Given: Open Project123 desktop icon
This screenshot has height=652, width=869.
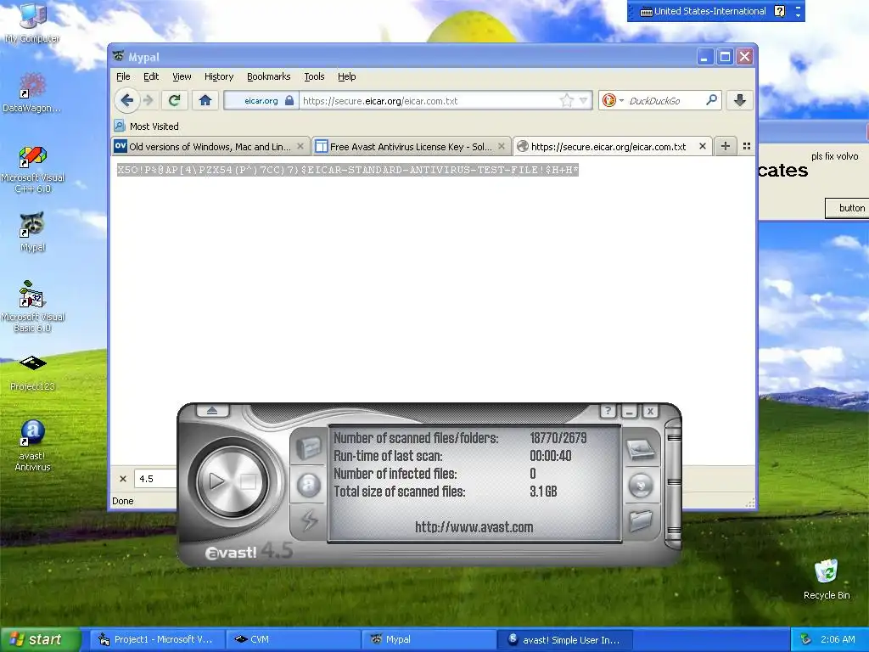Looking at the screenshot, I should tap(33, 374).
